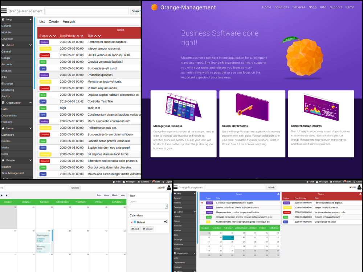The width and height of the screenshot is (363, 272).
Task: Open Chat in the dashboard window top bar
Action: coord(310,182)
